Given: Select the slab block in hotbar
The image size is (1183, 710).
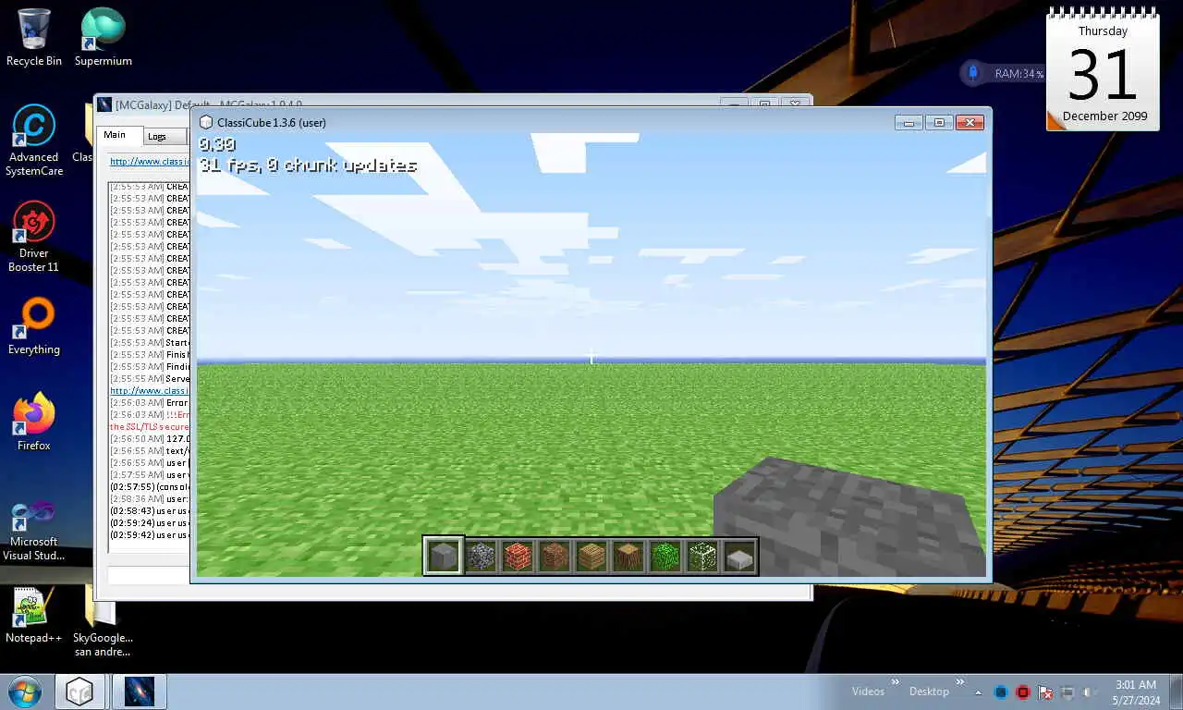Looking at the screenshot, I should (739, 557).
